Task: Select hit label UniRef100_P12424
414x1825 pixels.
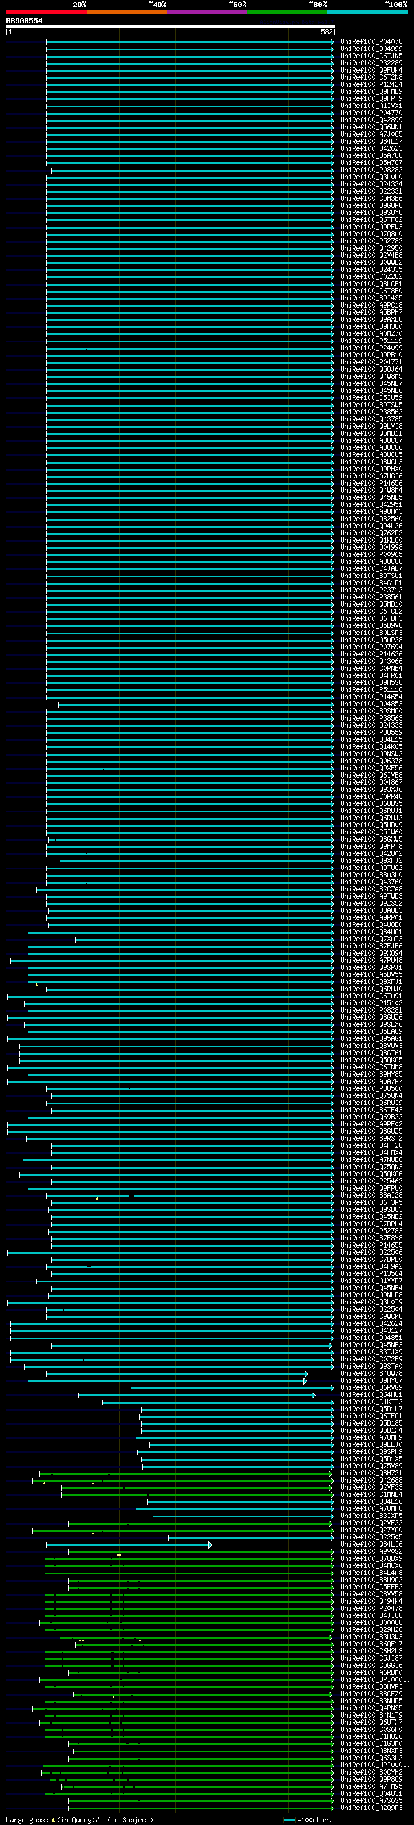Action: click(371, 84)
